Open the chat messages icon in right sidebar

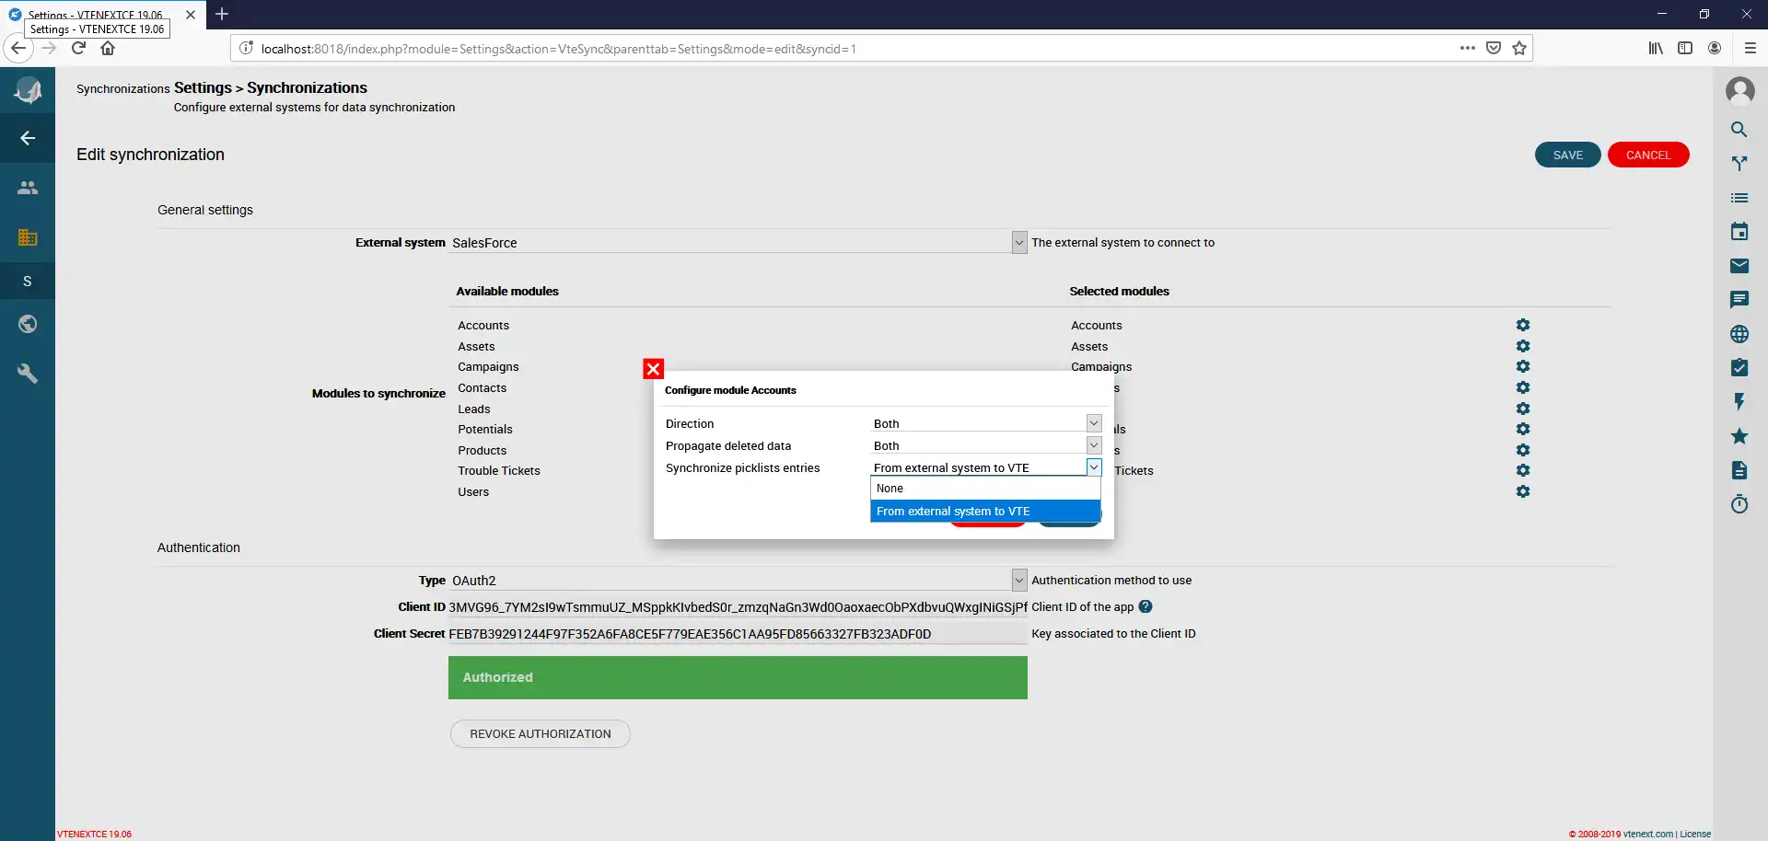pyautogui.click(x=1739, y=300)
